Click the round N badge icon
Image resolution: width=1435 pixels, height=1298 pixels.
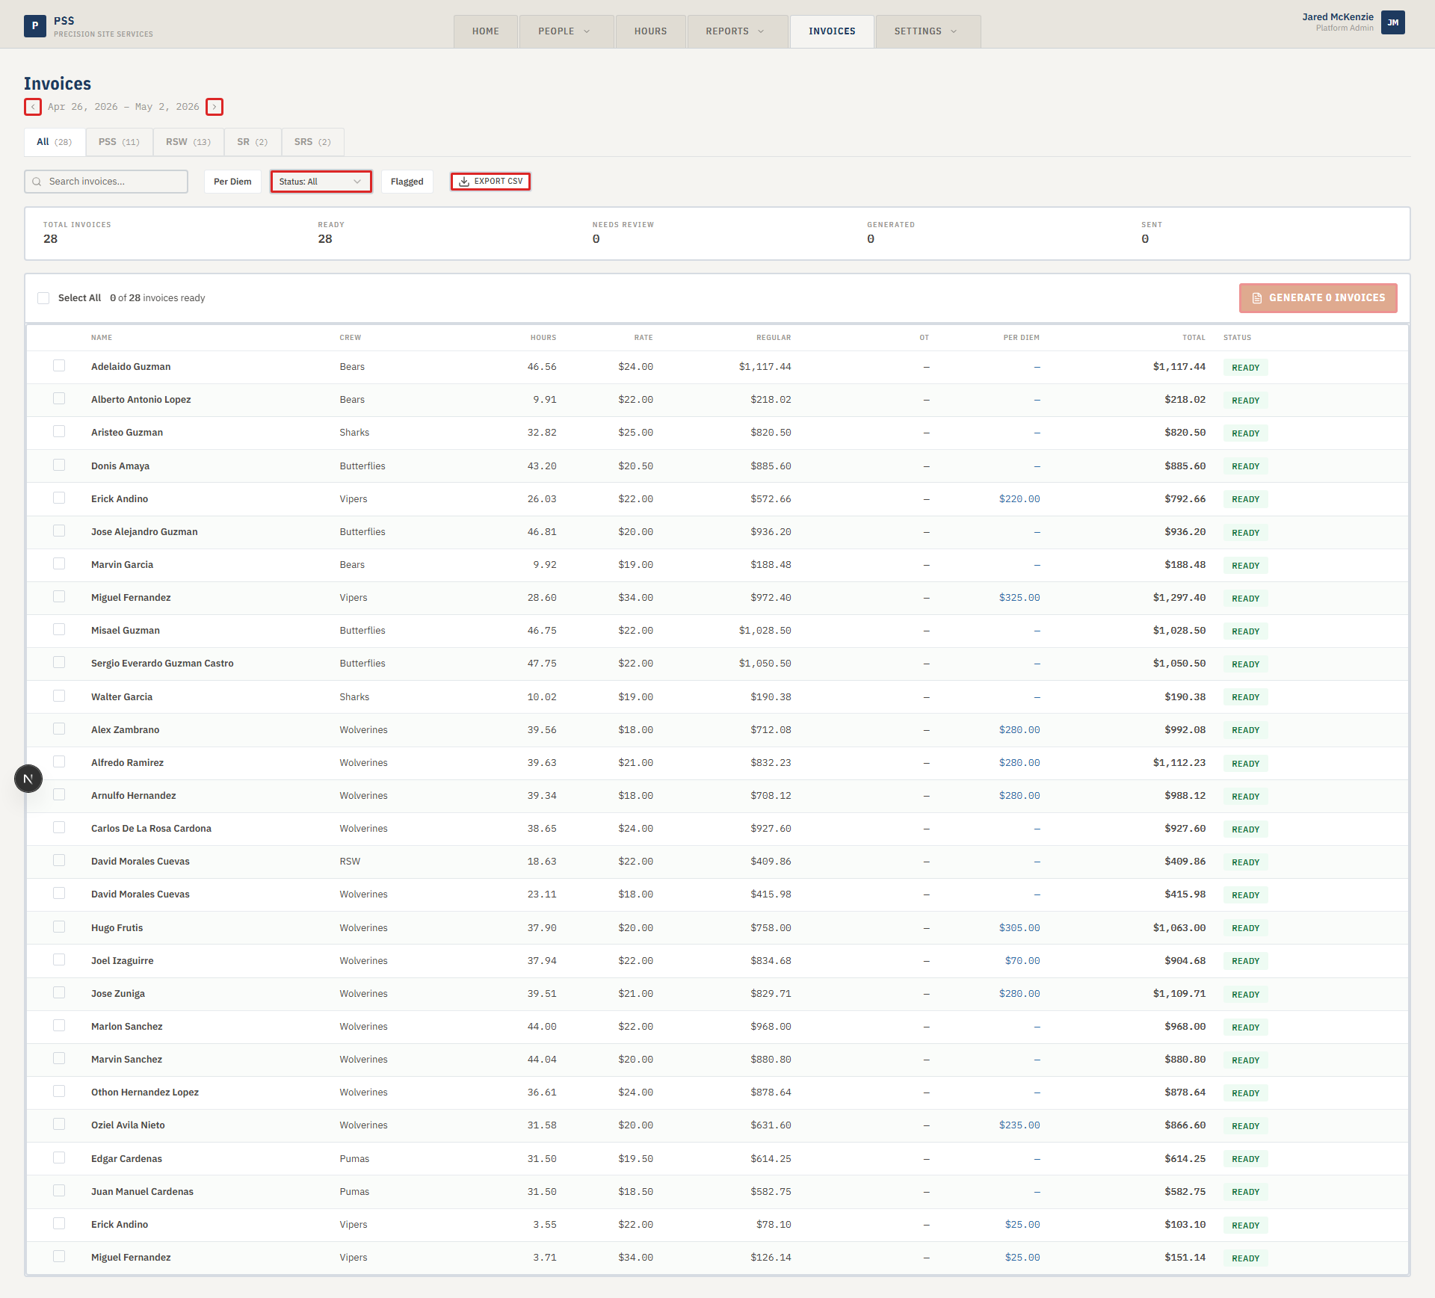(x=28, y=779)
